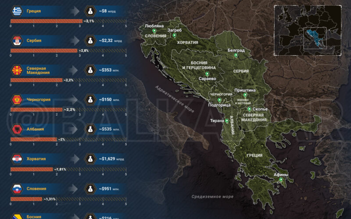
Task: Click the Skopje capital marker pin
Action: (x=249, y=109)
